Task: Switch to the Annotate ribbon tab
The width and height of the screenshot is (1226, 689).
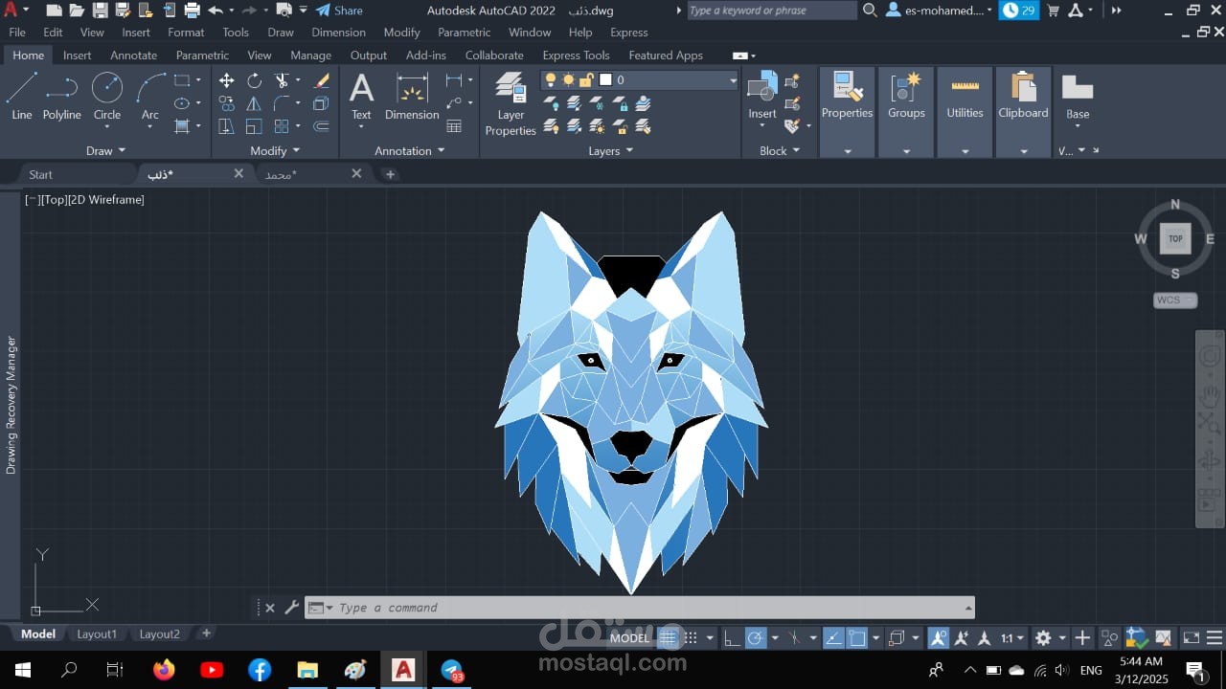Action: pyautogui.click(x=133, y=56)
